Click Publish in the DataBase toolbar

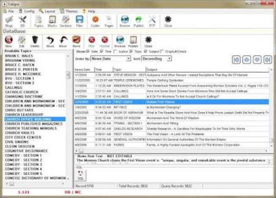133,42
